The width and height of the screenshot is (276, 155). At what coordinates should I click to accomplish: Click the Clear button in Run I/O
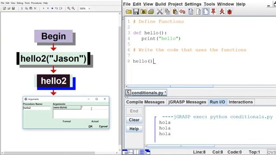coord(134,120)
